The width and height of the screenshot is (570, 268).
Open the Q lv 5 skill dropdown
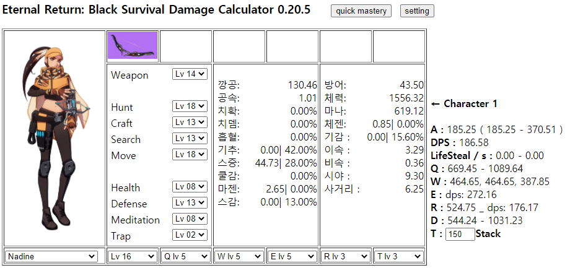(186, 256)
